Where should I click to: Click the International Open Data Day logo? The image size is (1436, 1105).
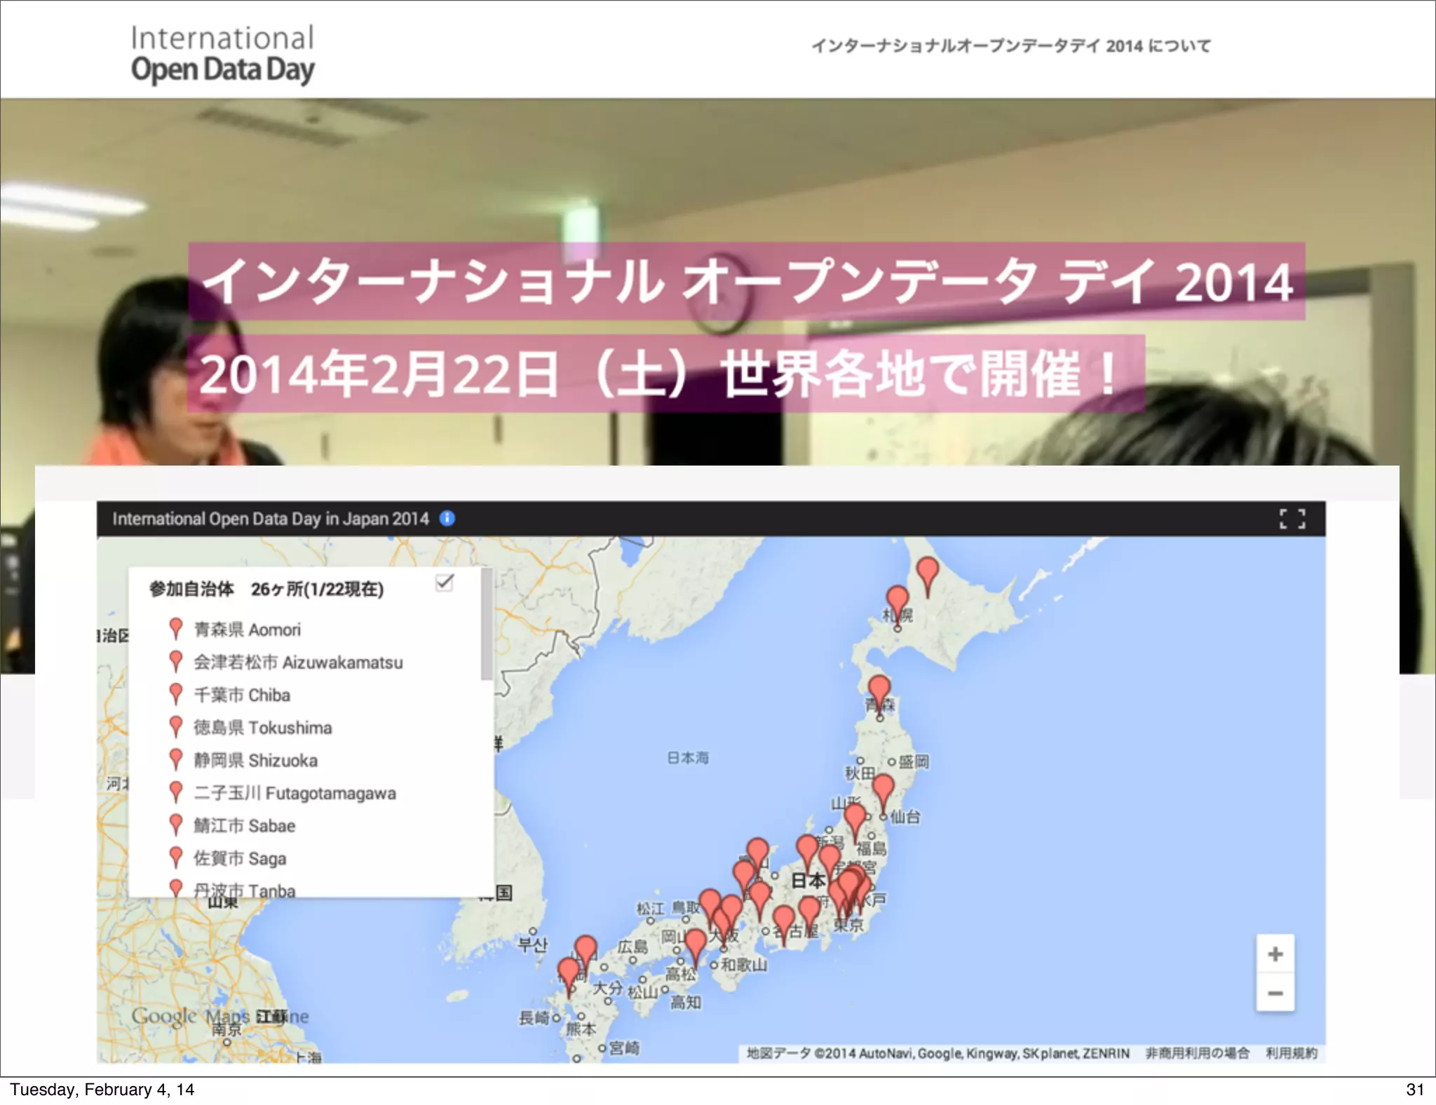[x=222, y=55]
